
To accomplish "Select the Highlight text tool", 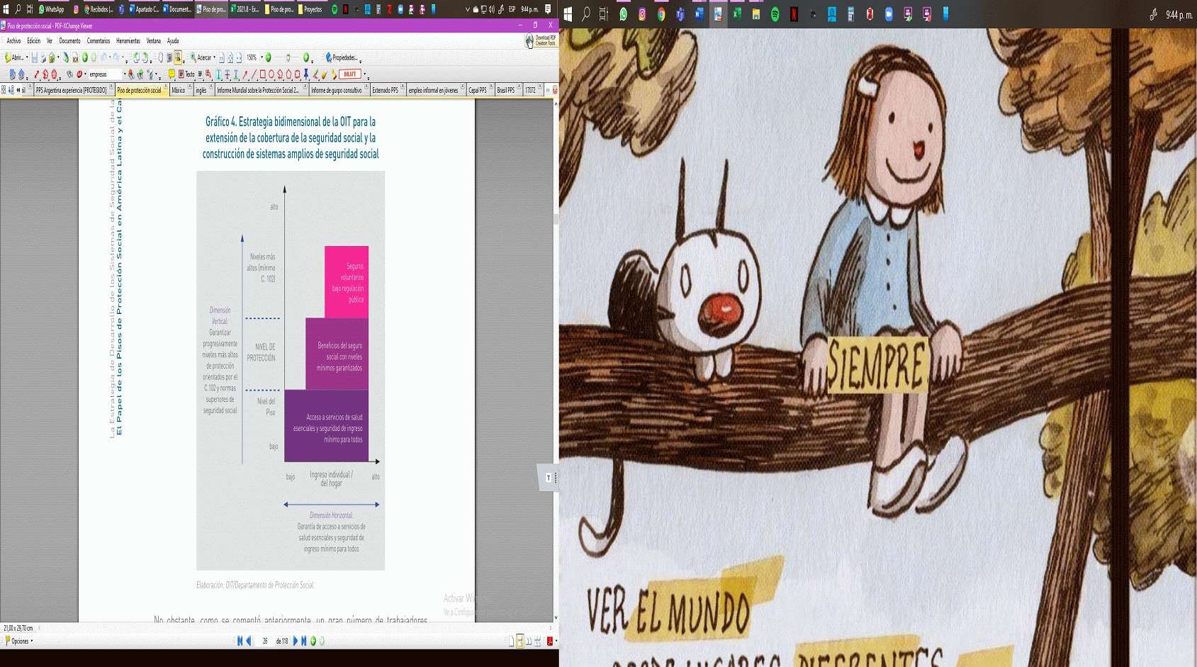I will (219, 74).
